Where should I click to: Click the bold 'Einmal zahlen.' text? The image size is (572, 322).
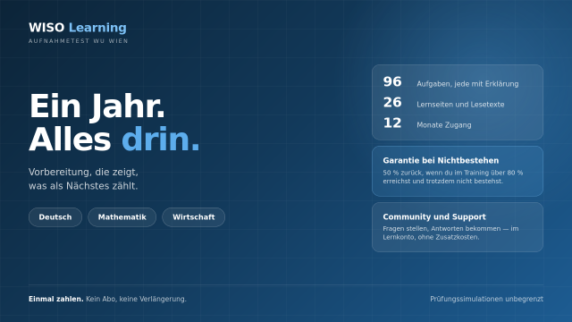pyautogui.click(x=56, y=299)
